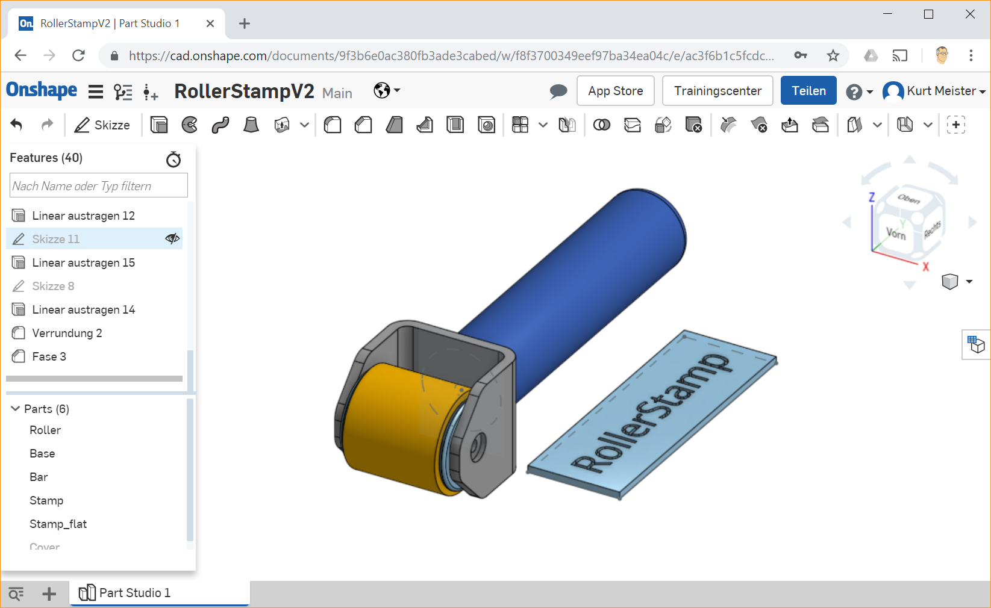Open the configuration tree icon beside the menu
The width and height of the screenshot is (991, 608).
coord(123,92)
